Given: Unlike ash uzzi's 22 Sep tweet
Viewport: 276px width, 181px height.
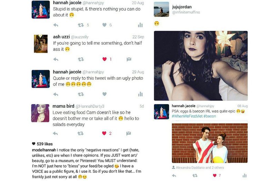Looking at the screenshot, I should click(x=105, y=59).
